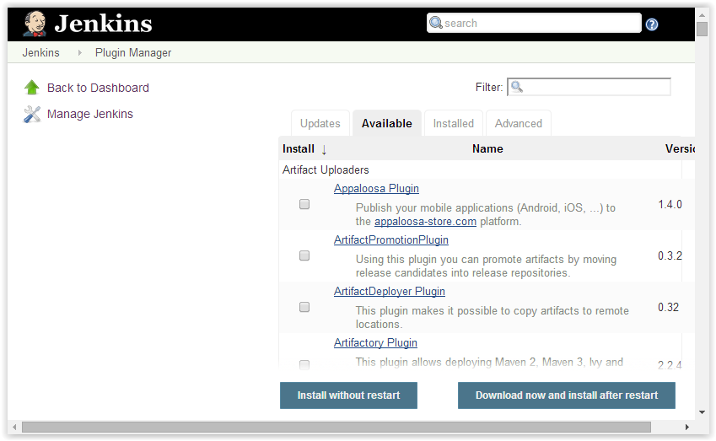
Task: Select the Available tab
Action: 387,123
